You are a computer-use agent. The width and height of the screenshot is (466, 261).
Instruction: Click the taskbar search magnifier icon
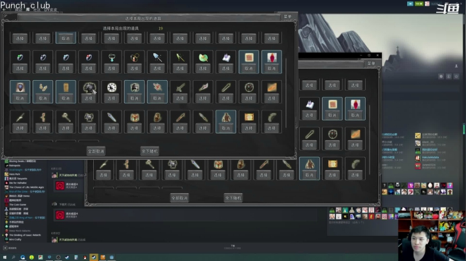coord(14,257)
